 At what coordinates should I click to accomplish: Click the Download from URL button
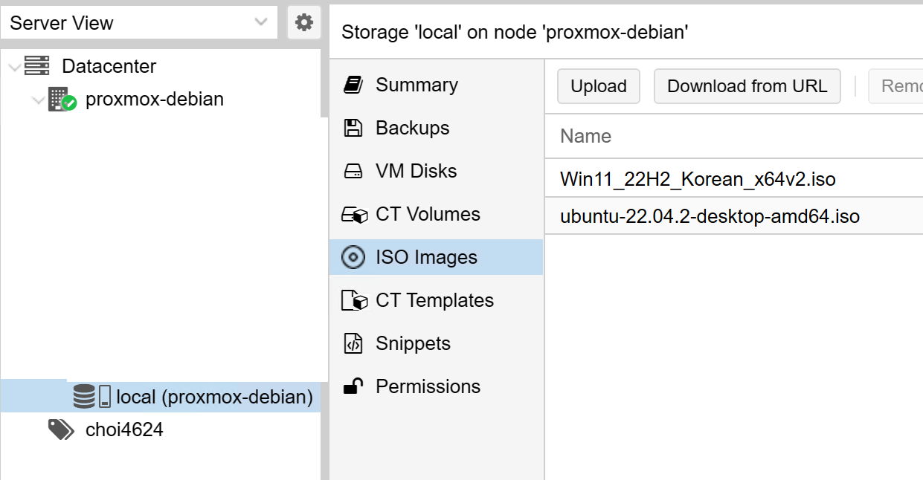747,86
